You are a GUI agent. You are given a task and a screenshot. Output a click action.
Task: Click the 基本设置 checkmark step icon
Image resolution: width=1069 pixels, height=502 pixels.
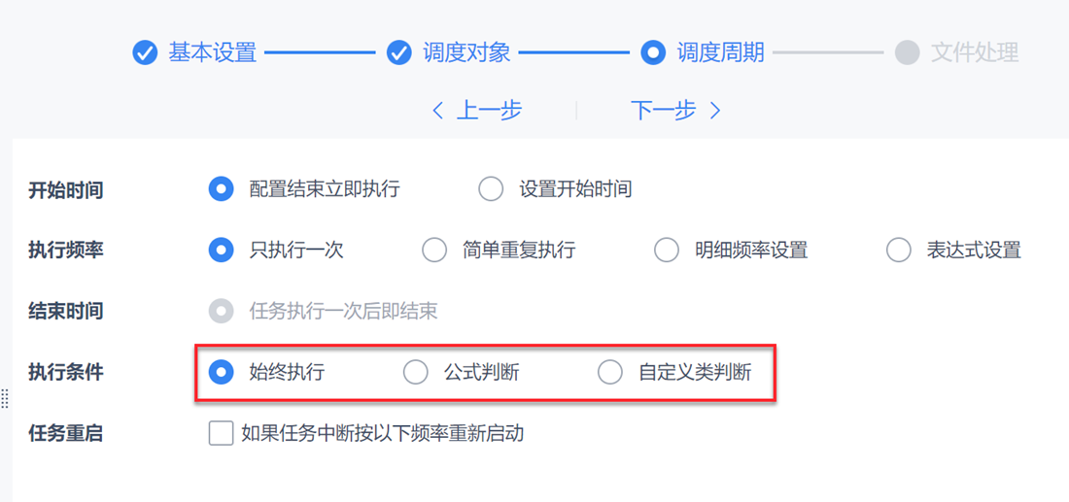click(145, 52)
